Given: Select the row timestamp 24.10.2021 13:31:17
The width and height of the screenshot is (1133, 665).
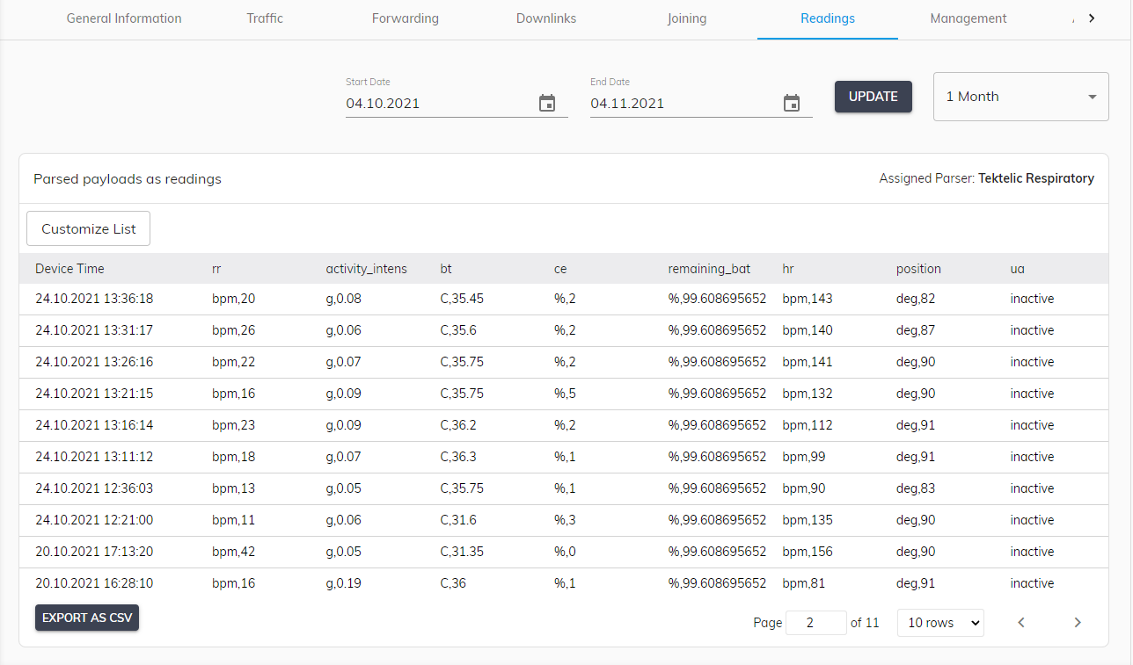Looking at the screenshot, I should point(94,330).
